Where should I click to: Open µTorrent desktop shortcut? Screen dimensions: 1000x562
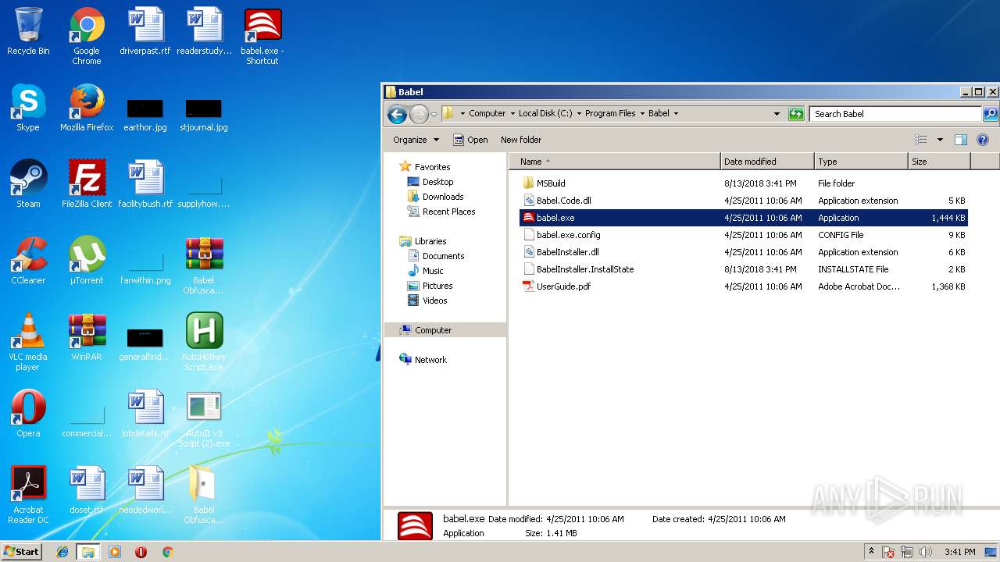point(87,261)
